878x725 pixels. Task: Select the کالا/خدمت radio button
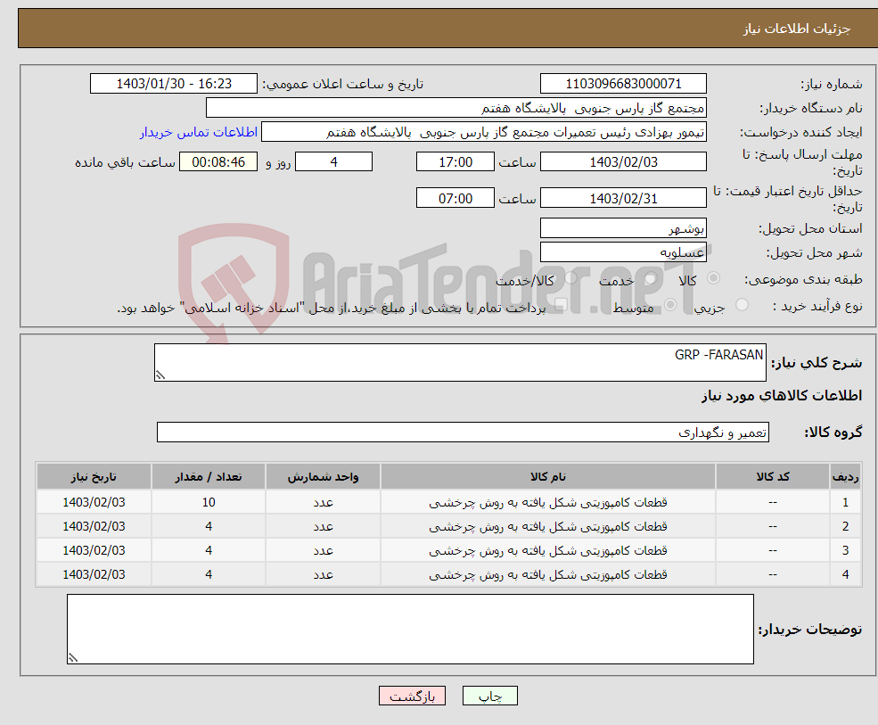coord(570,278)
